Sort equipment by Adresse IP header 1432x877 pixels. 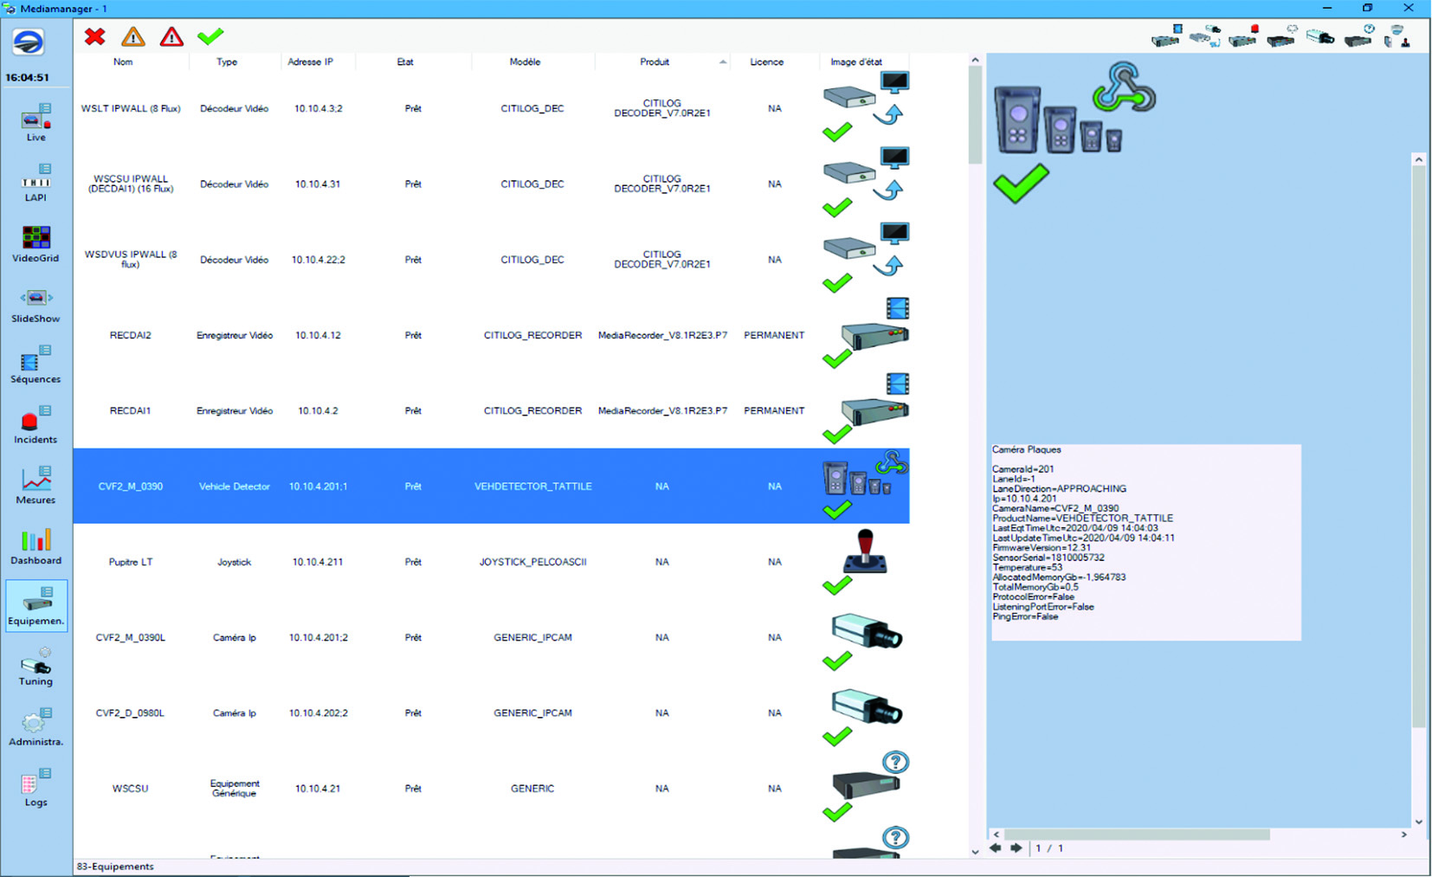tap(310, 62)
